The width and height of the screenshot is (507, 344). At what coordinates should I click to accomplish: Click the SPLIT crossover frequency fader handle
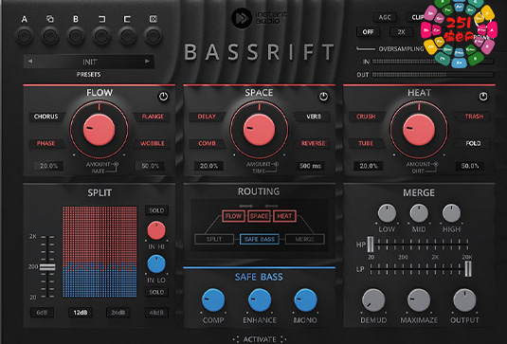(x=47, y=267)
